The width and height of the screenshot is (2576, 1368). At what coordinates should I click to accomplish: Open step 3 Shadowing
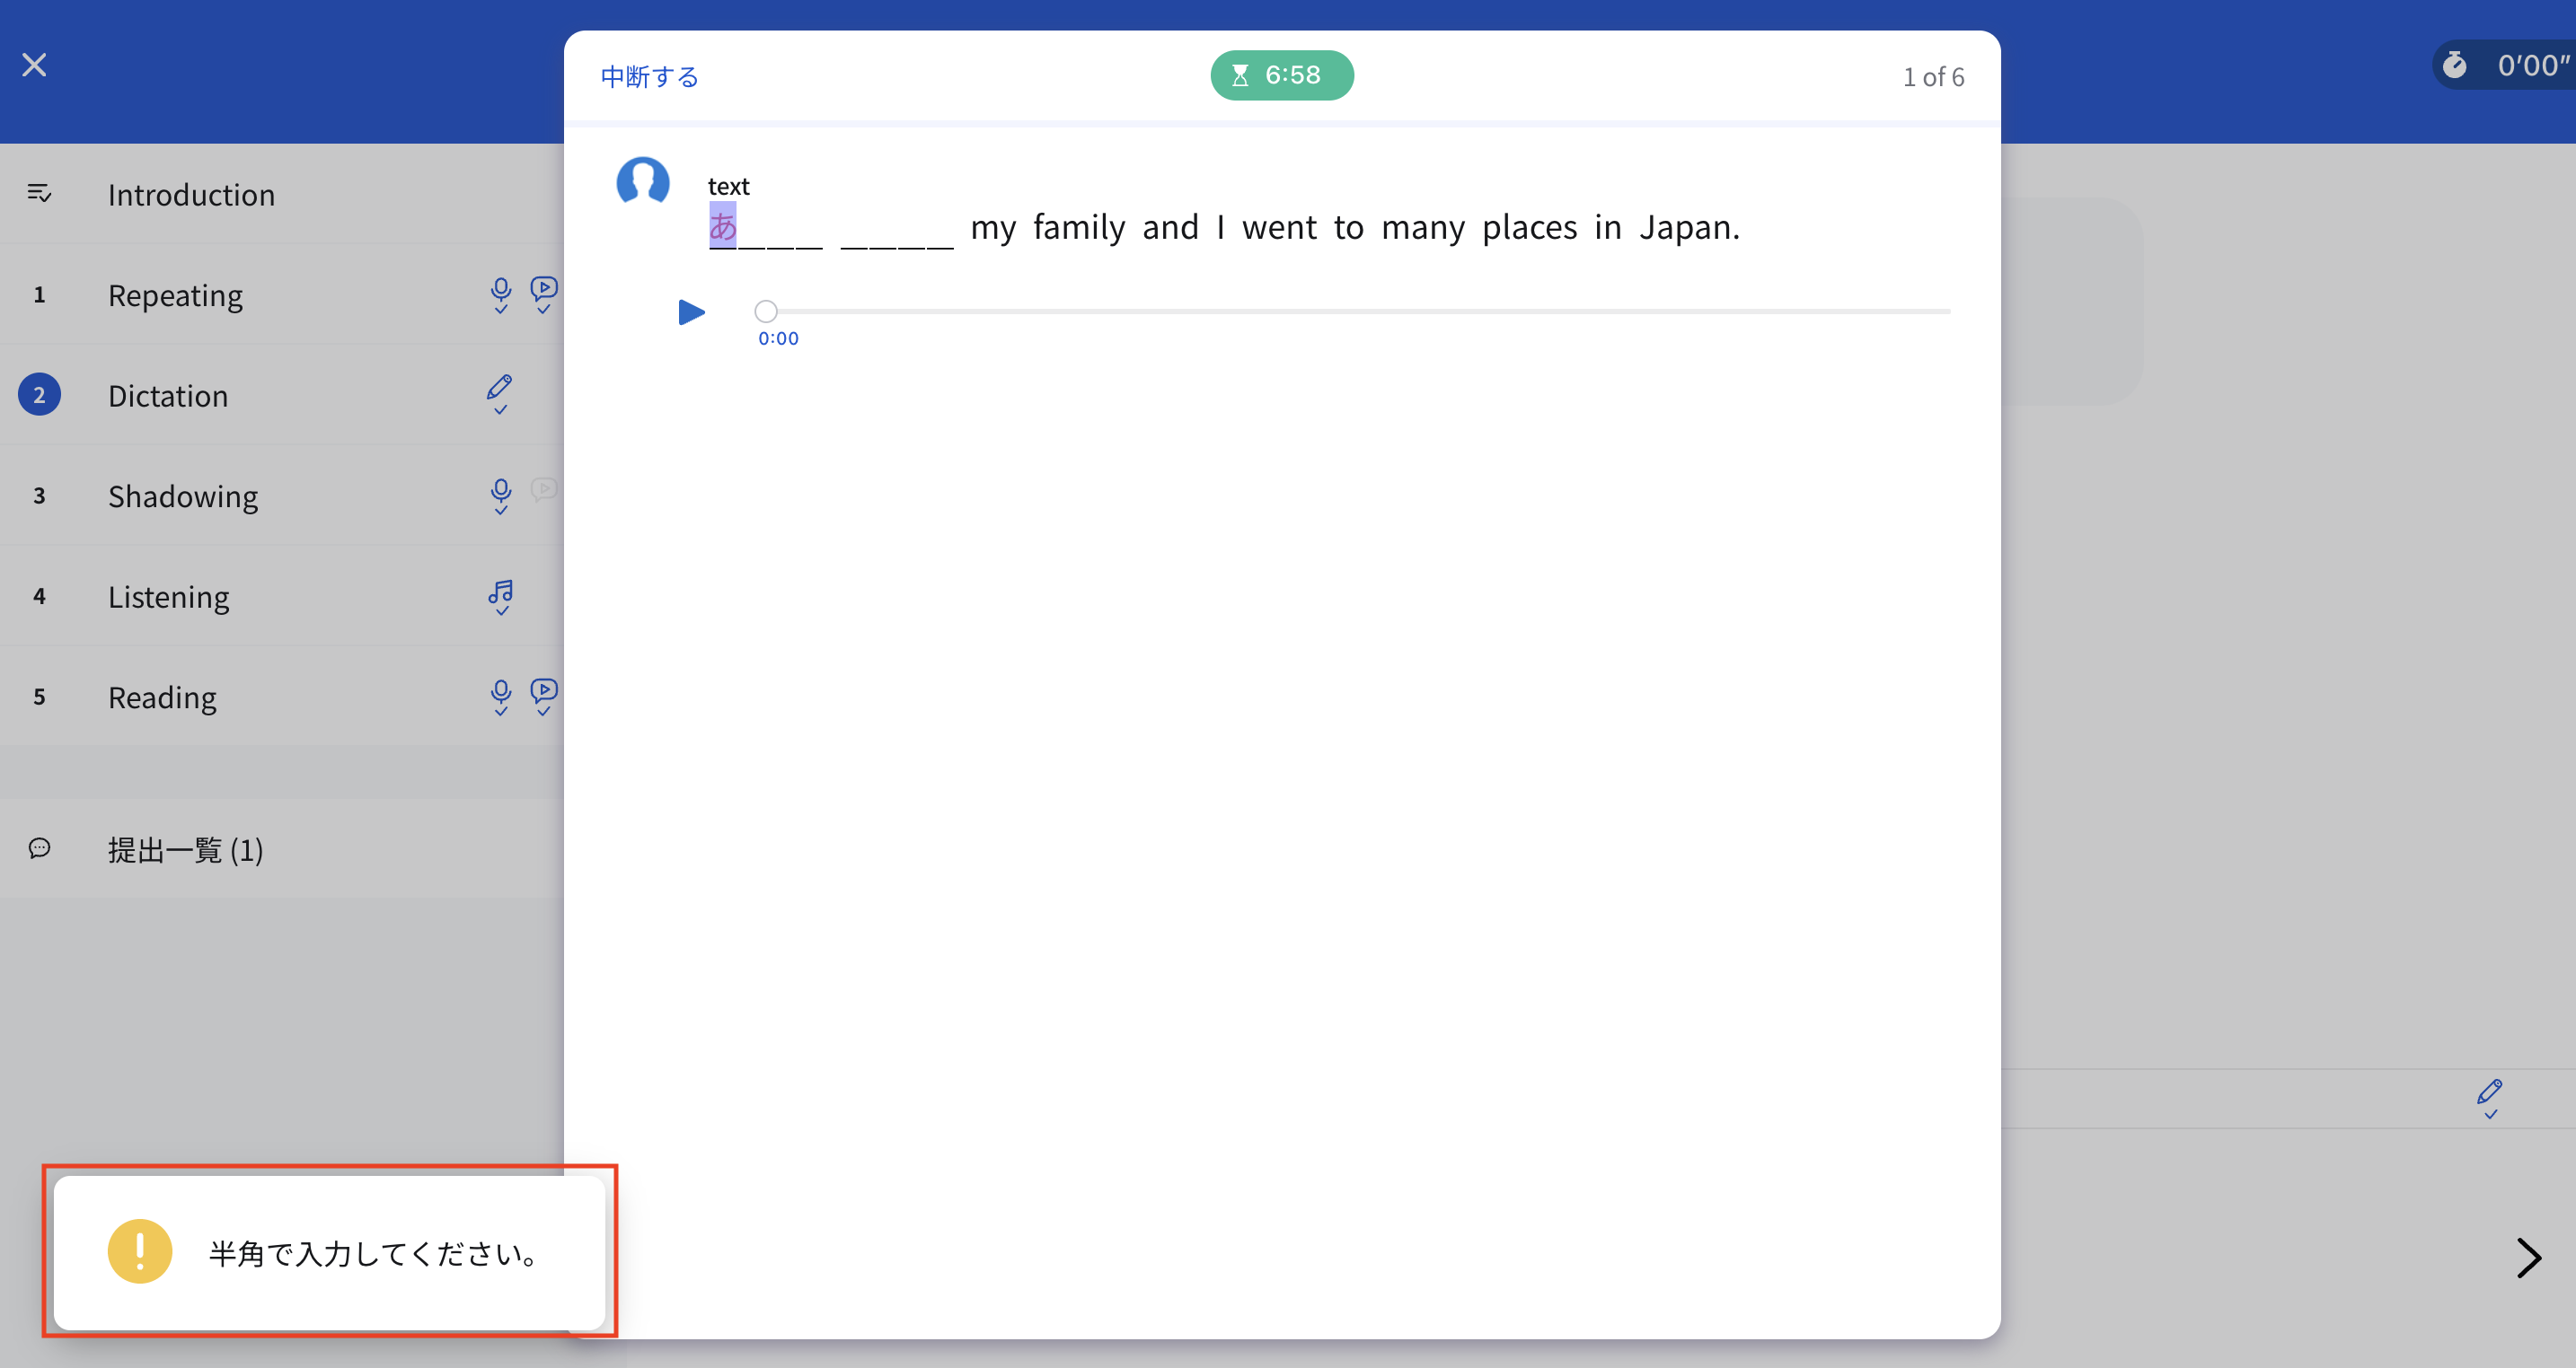[x=183, y=495]
